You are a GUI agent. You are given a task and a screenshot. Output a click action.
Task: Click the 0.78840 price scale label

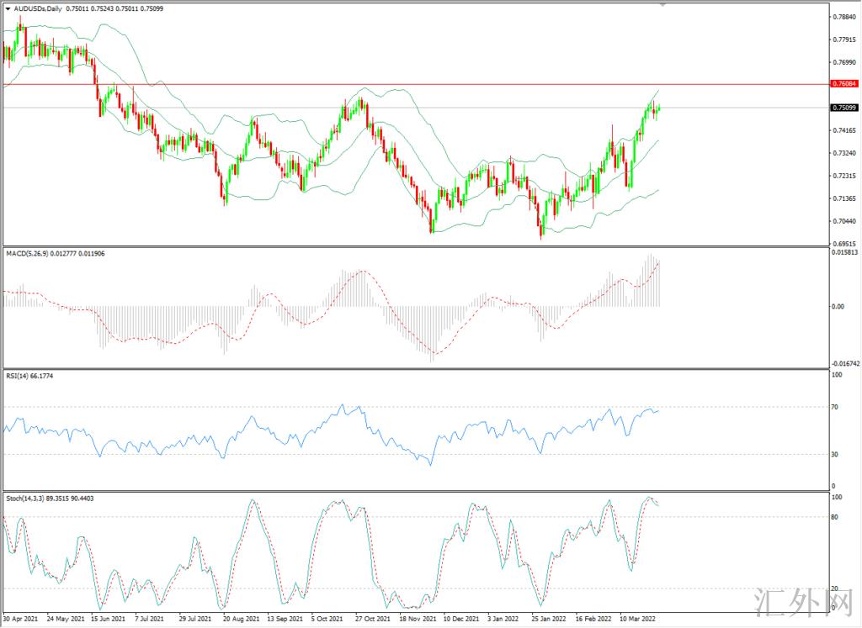(843, 17)
